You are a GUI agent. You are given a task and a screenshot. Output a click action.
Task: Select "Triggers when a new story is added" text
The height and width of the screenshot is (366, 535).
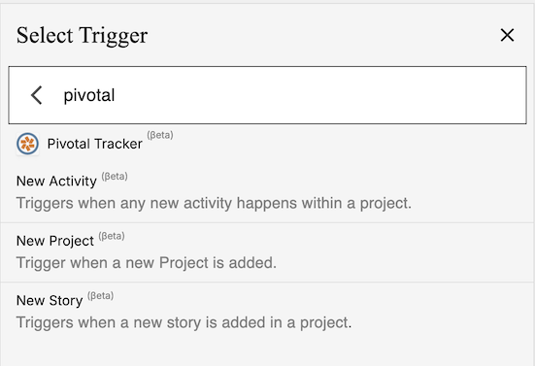click(184, 322)
